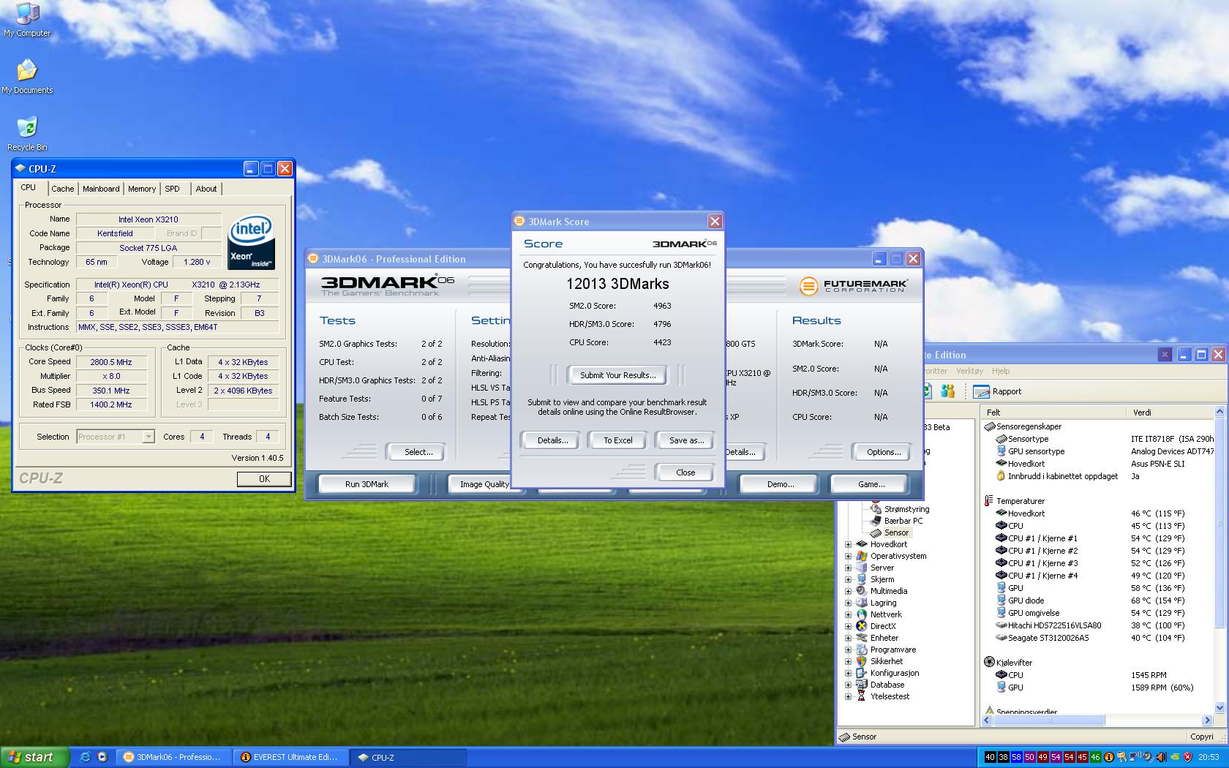Image resolution: width=1229 pixels, height=768 pixels.
Task: Open the Recycle Bin desktop icon
Action: coord(27,134)
